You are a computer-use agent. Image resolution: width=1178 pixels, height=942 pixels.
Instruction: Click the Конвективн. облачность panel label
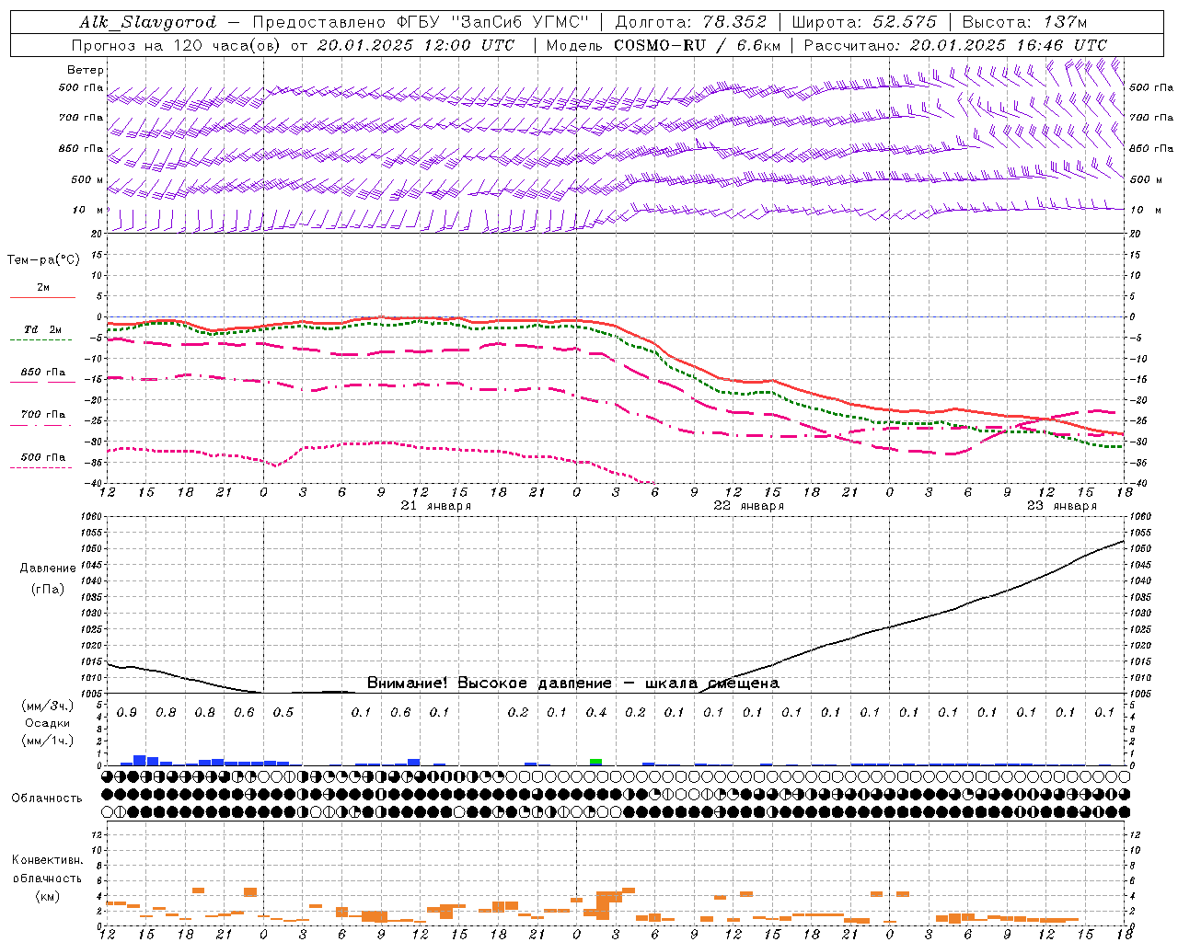(x=47, y=869)
